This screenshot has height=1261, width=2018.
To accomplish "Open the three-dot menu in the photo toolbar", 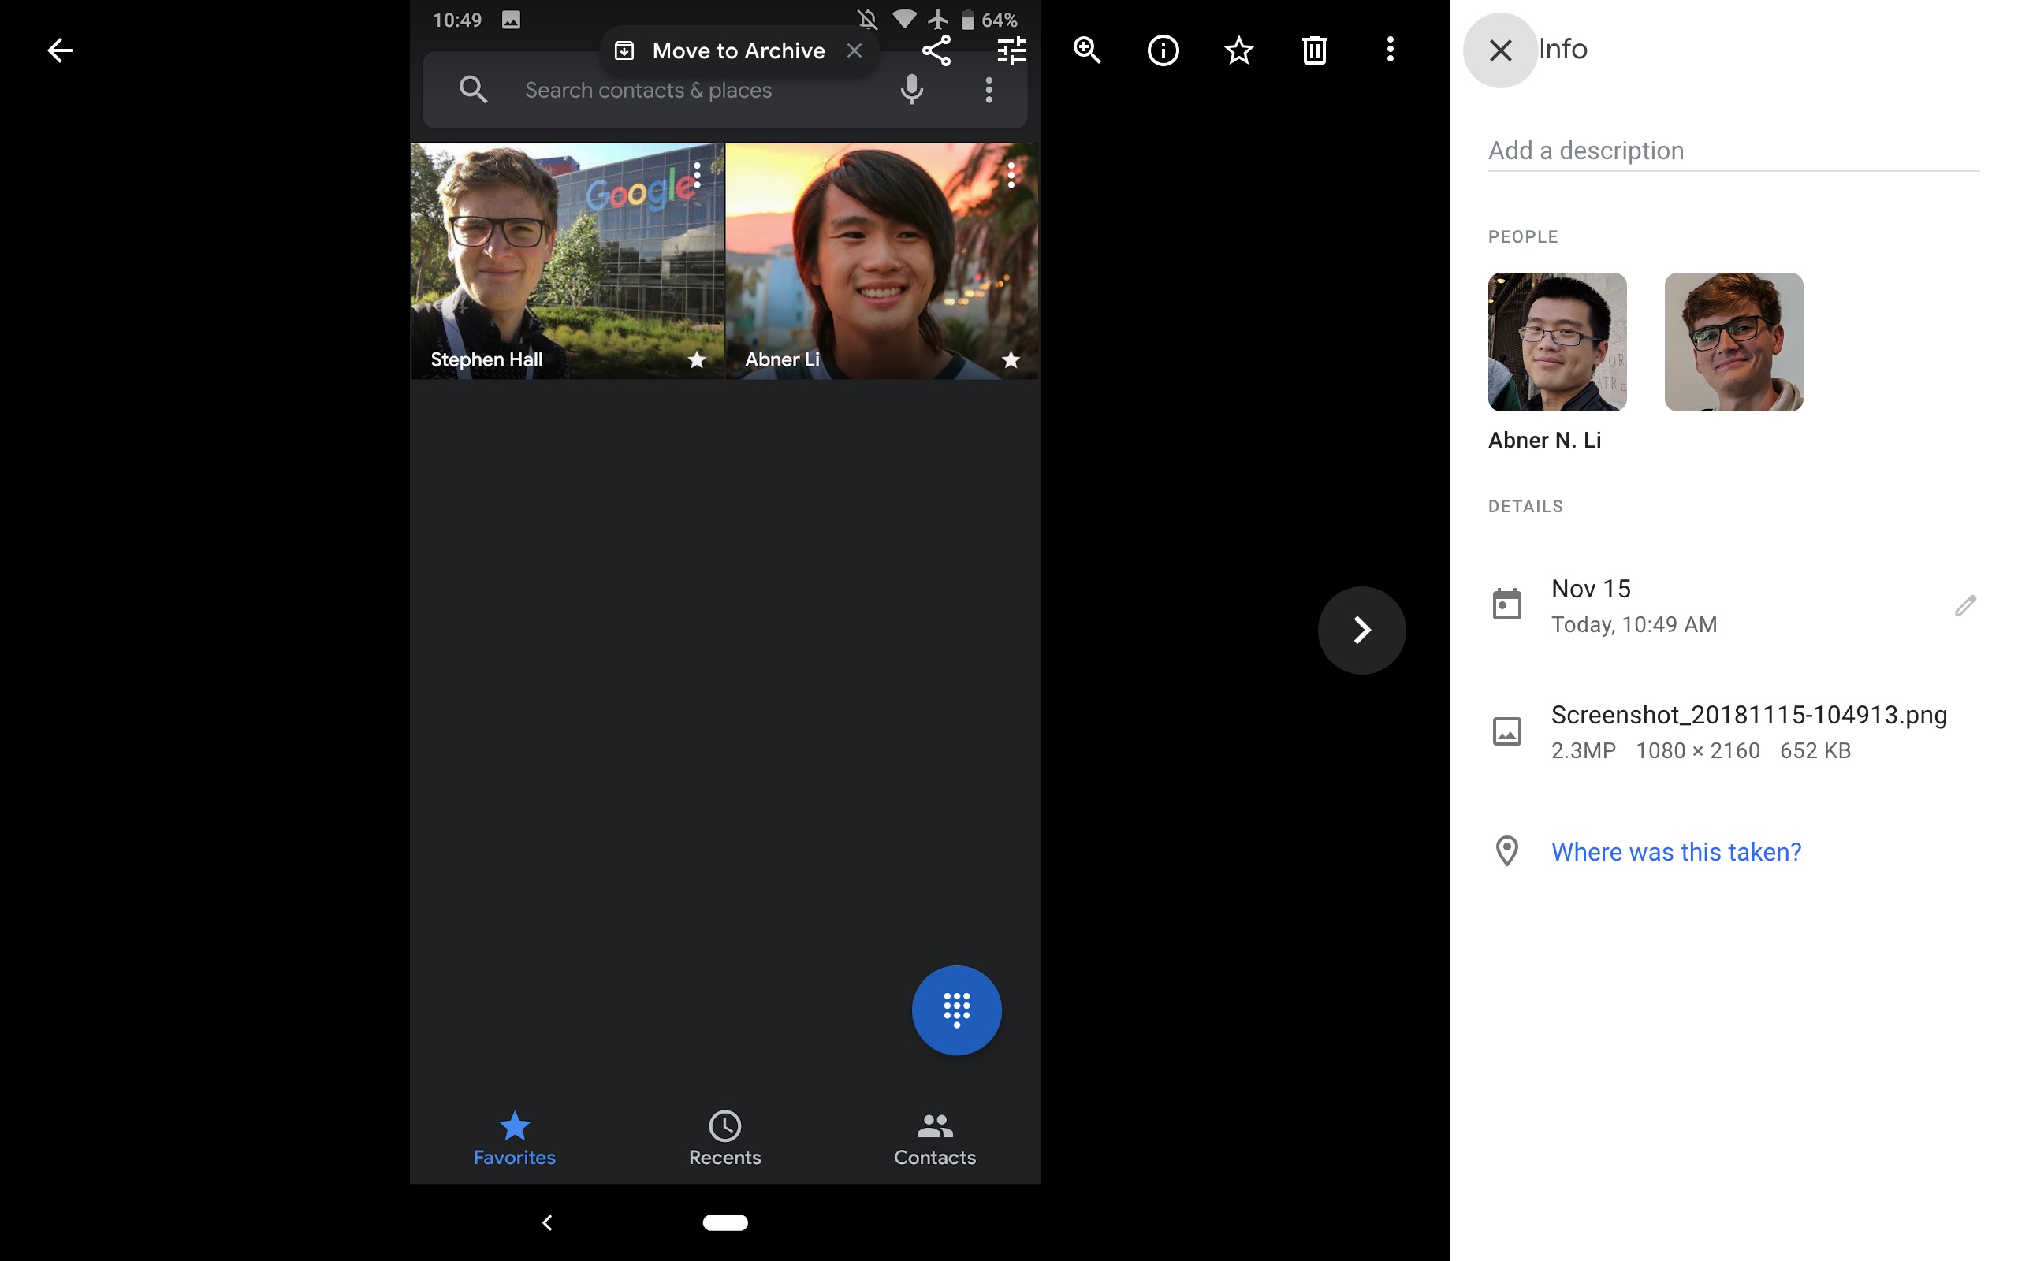I will click(x=1390, y=50).
